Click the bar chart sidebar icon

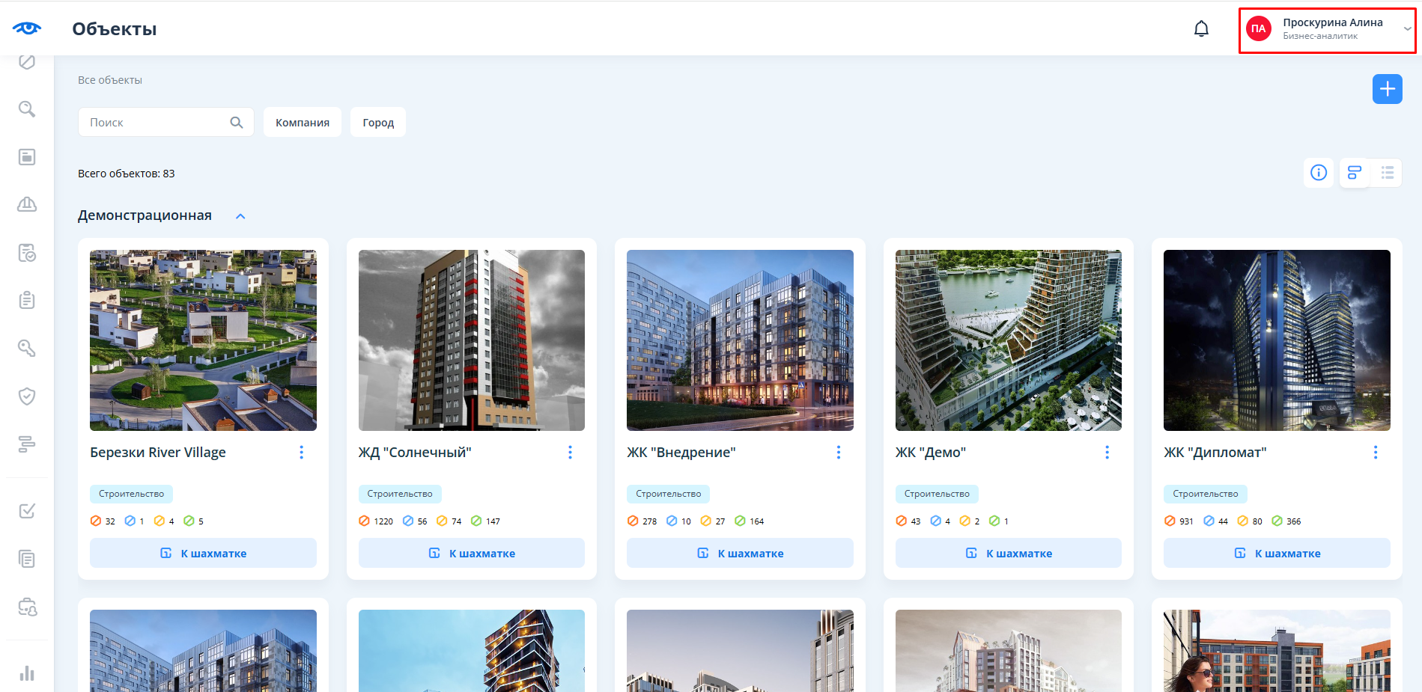pos(27,673)
